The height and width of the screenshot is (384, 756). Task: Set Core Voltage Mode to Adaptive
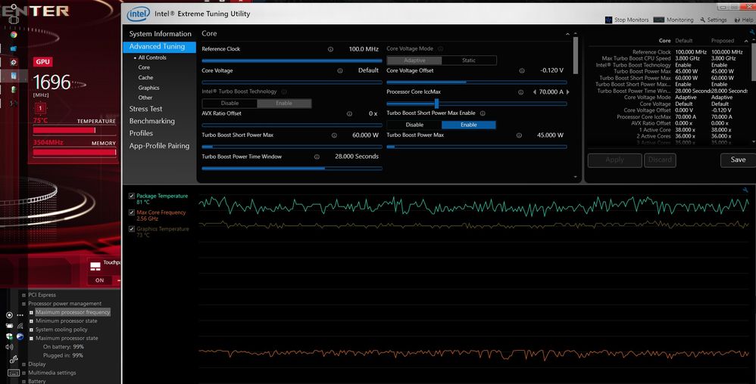click(x=414, y=60)
